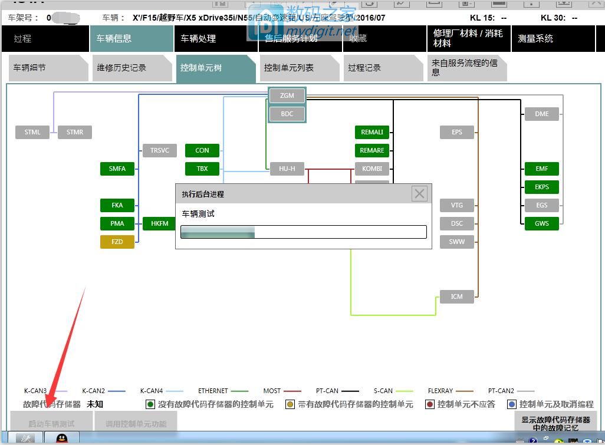Screen dimensions: 605x445
Task: Open the 维修历史记录 sub-tab
Action: pos(122,68)
